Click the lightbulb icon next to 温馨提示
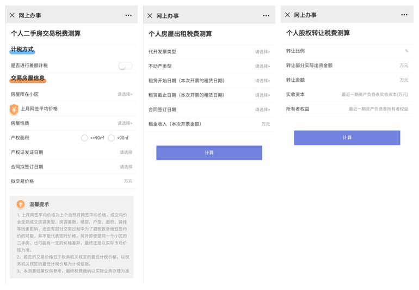This screenshot has height=290, width=419. [x=20, y=204]
